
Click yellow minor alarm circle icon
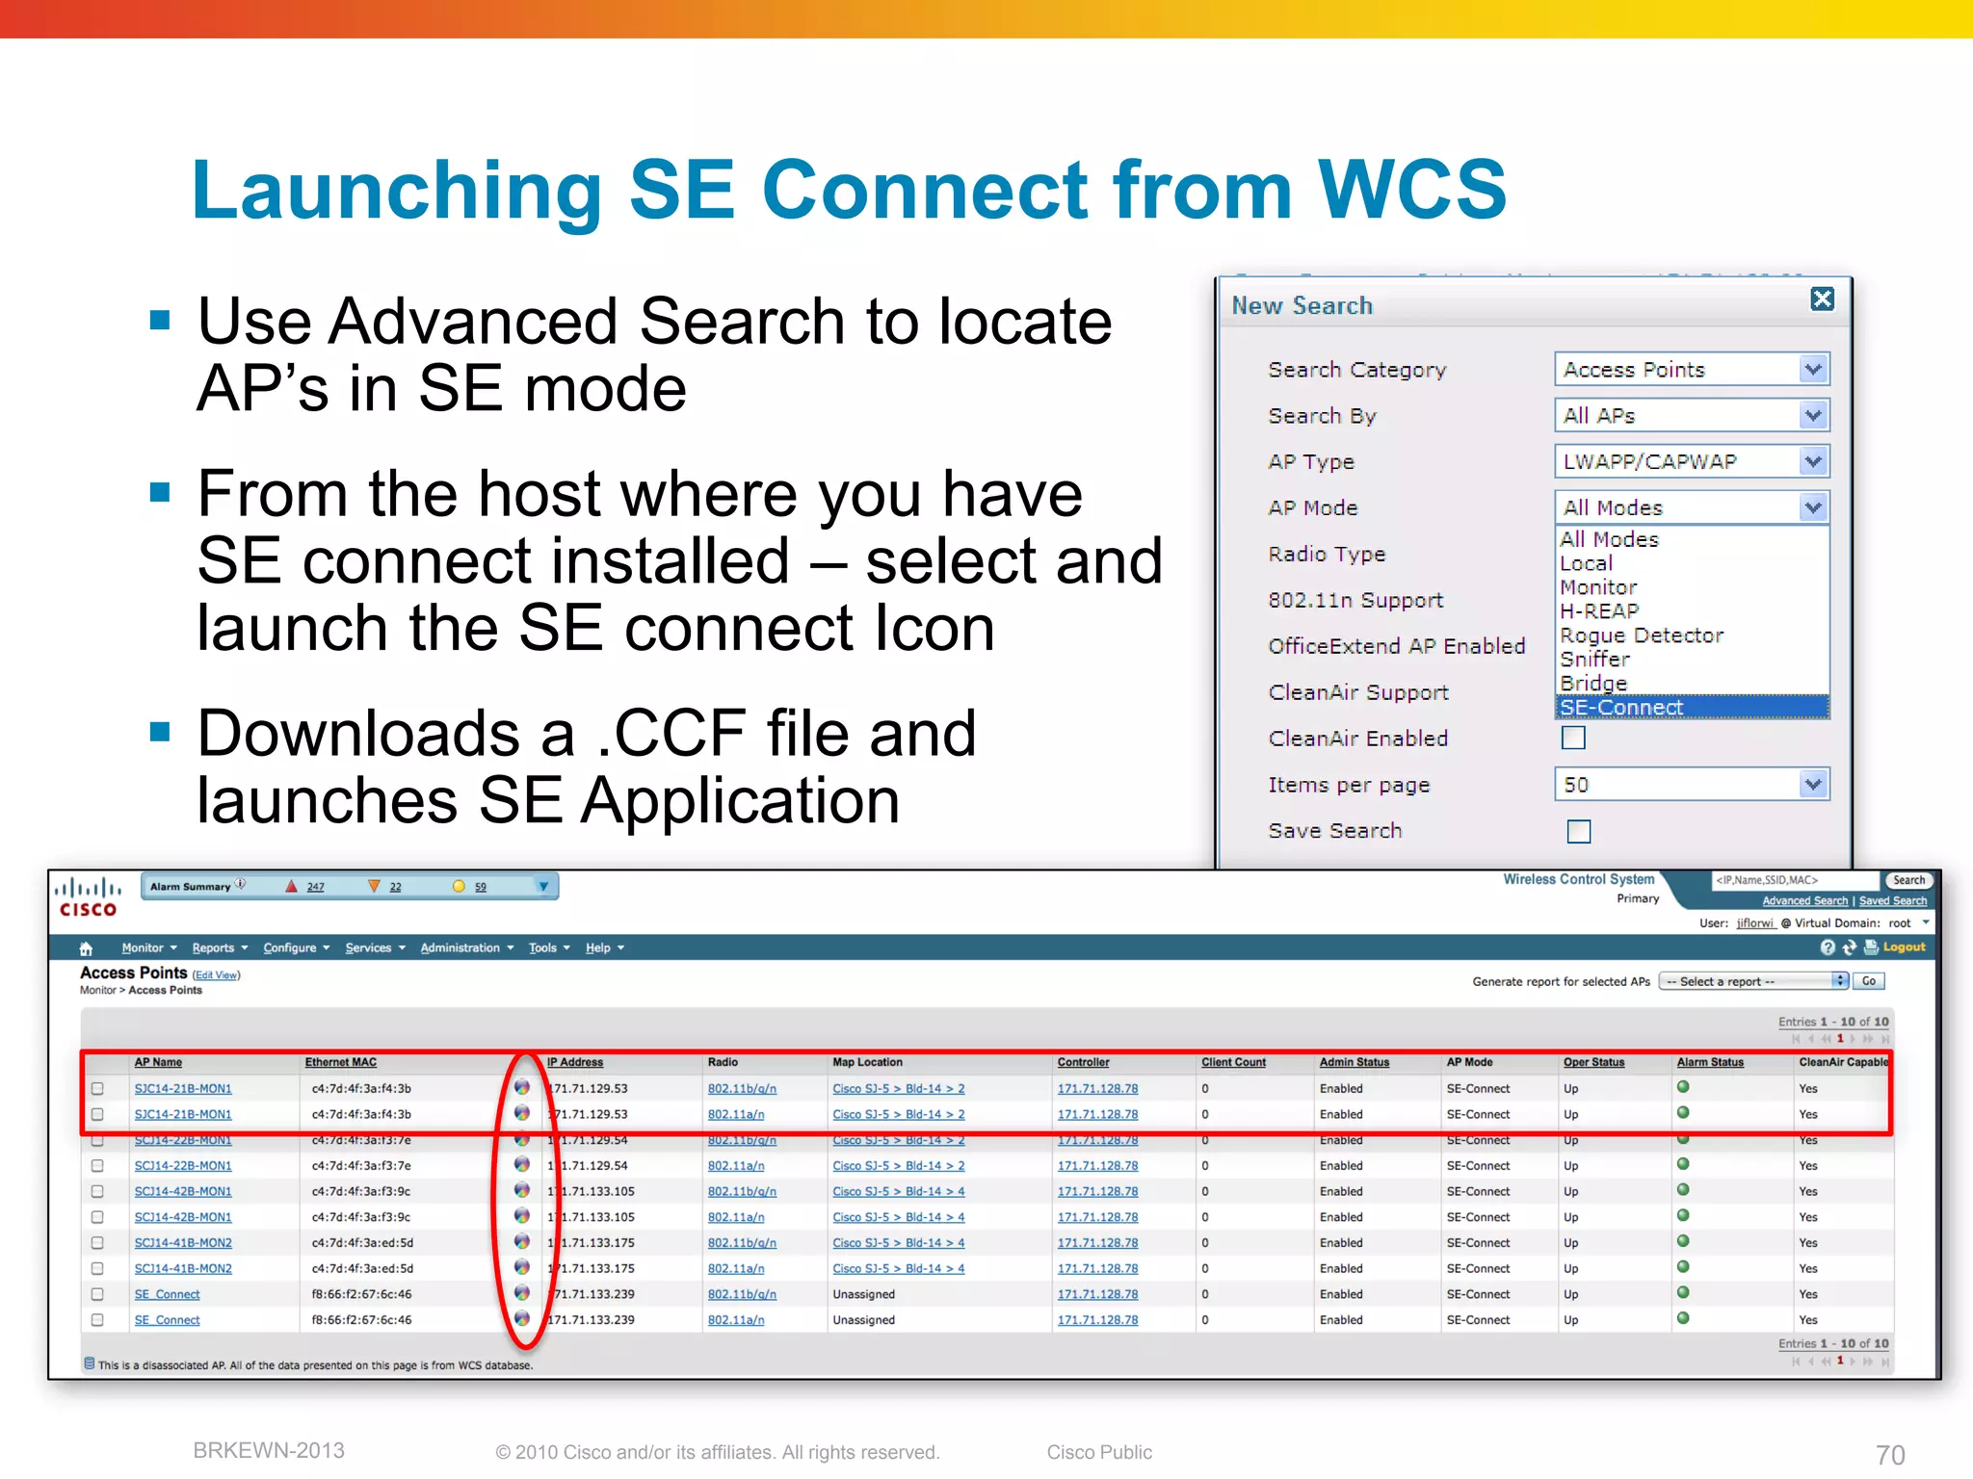click(459, 886)
